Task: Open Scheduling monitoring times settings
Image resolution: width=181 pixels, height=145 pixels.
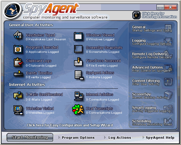Action: pos(152,122)
